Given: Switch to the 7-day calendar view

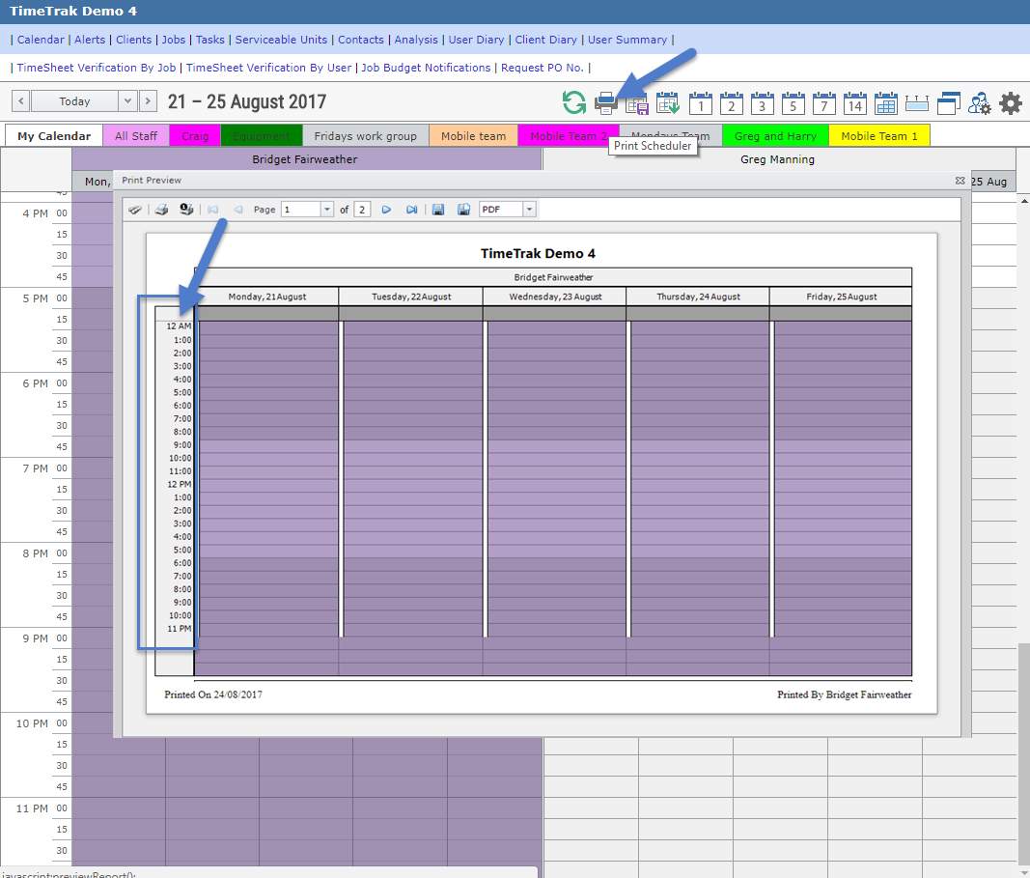Looking at the screenshot, I should [x=824, y=102].
